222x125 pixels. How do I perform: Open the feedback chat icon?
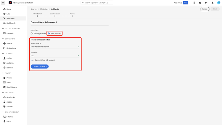click(x=206, y=3)
